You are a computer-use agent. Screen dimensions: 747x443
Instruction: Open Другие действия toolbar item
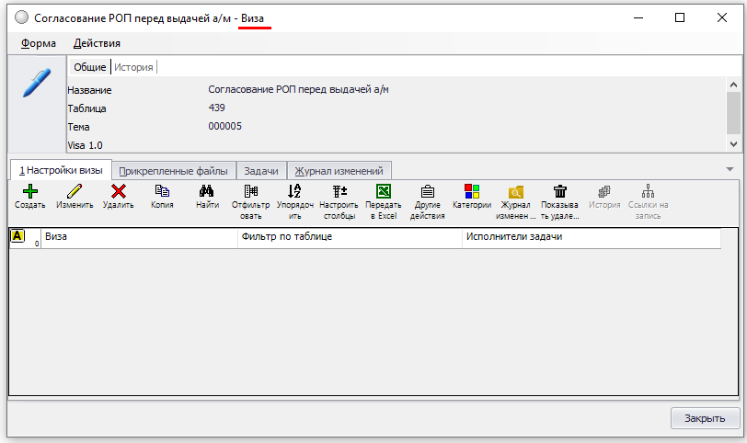428,191
